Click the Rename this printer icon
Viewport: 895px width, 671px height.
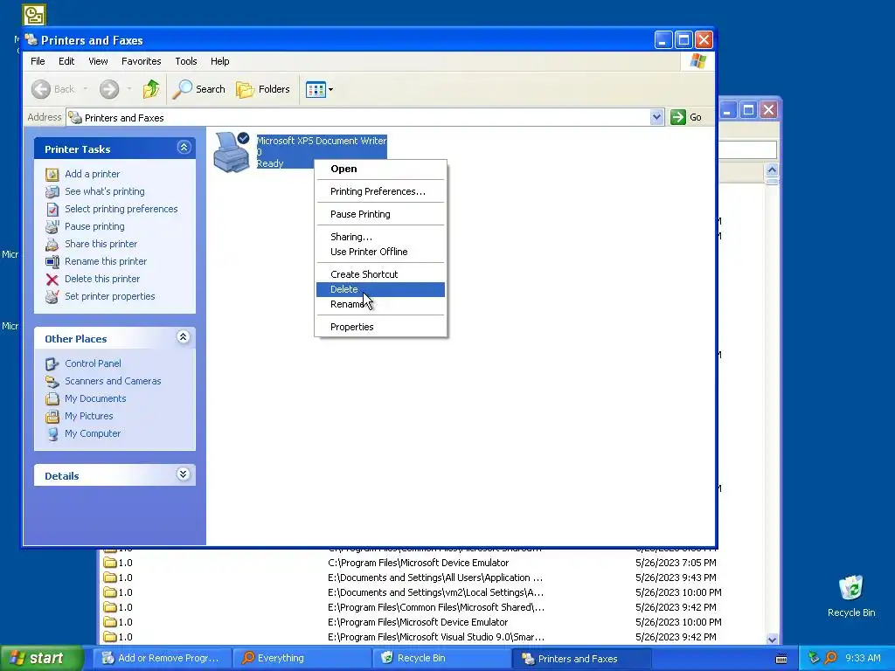[x=52, y=262]
